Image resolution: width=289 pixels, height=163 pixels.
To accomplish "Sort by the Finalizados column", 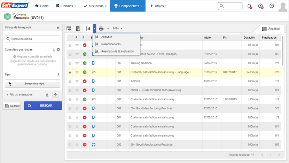I will [271, 38].
